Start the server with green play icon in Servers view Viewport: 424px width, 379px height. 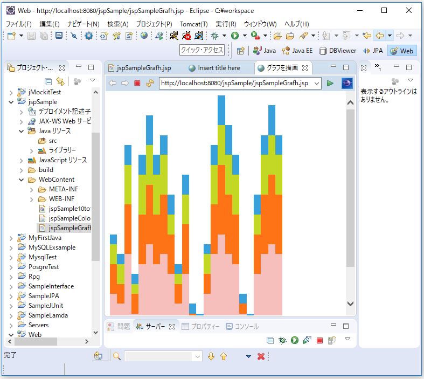[295, 340]
